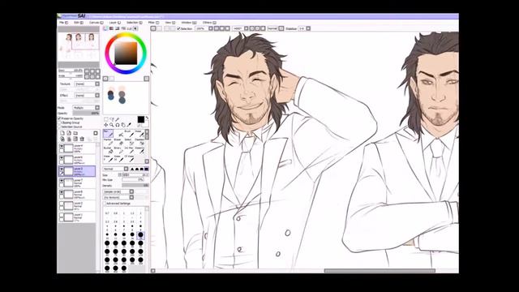The width and height of the screenshot is (519, 292).
Task: Open the File menu
Action: point(63,23)
